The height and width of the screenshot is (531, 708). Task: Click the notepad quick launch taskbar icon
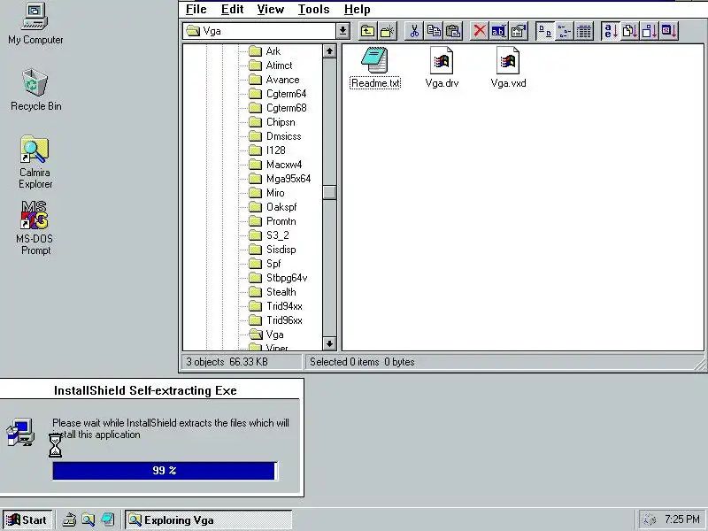point(107,519)
